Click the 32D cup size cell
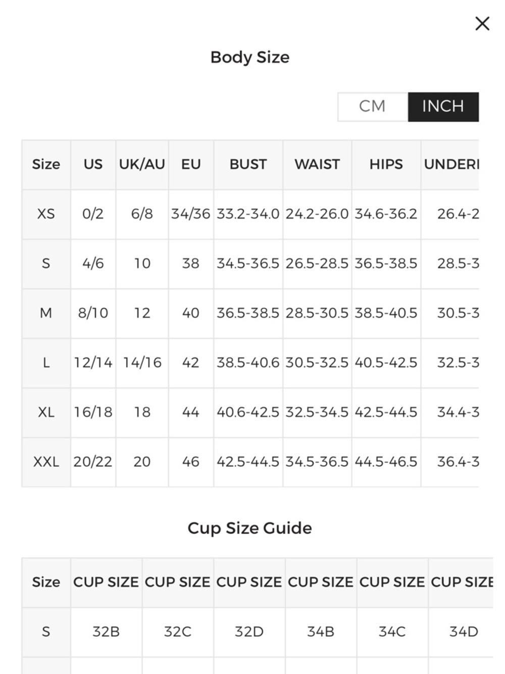 click(249, 632)
